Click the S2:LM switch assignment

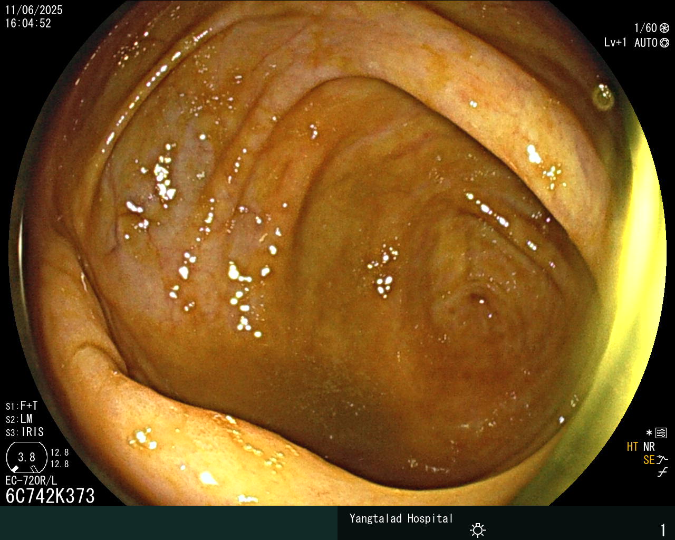click(x=19, y=419)
